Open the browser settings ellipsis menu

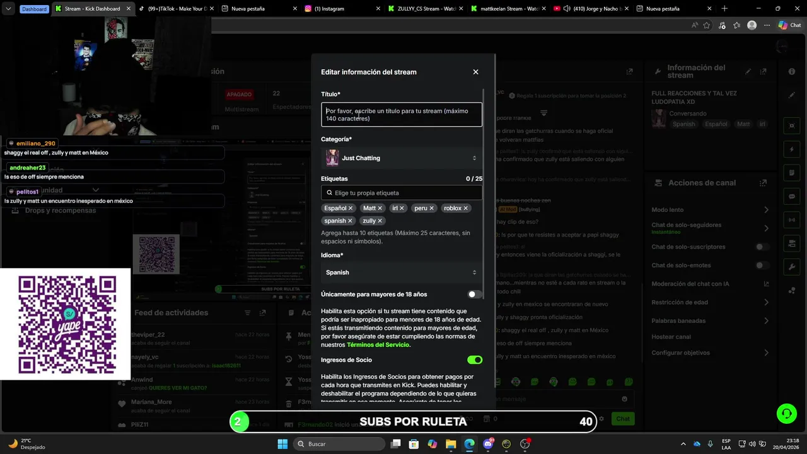coord(767,25)
